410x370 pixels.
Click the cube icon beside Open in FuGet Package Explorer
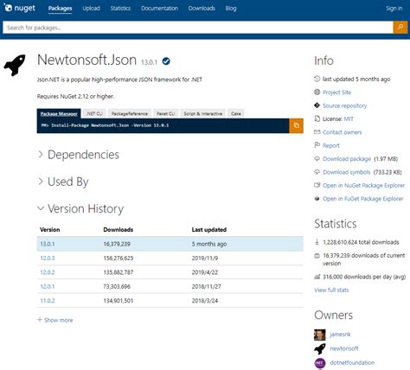(317, 198)
